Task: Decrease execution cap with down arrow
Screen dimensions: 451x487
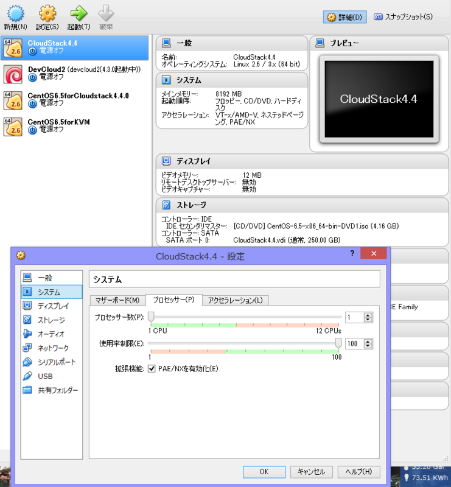Action: tap(368, 346)
